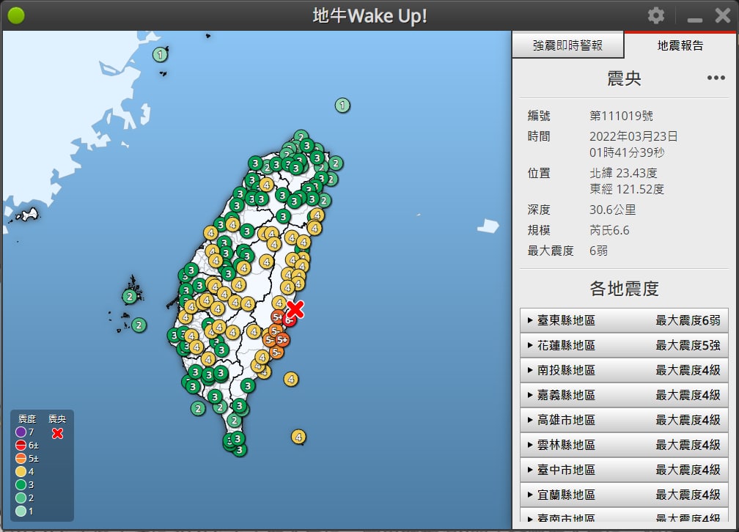This screenshot has height=532, width=739.
Task: Click the intensity 2 marker on Penghu islands
Action: [x=130, y=297]
